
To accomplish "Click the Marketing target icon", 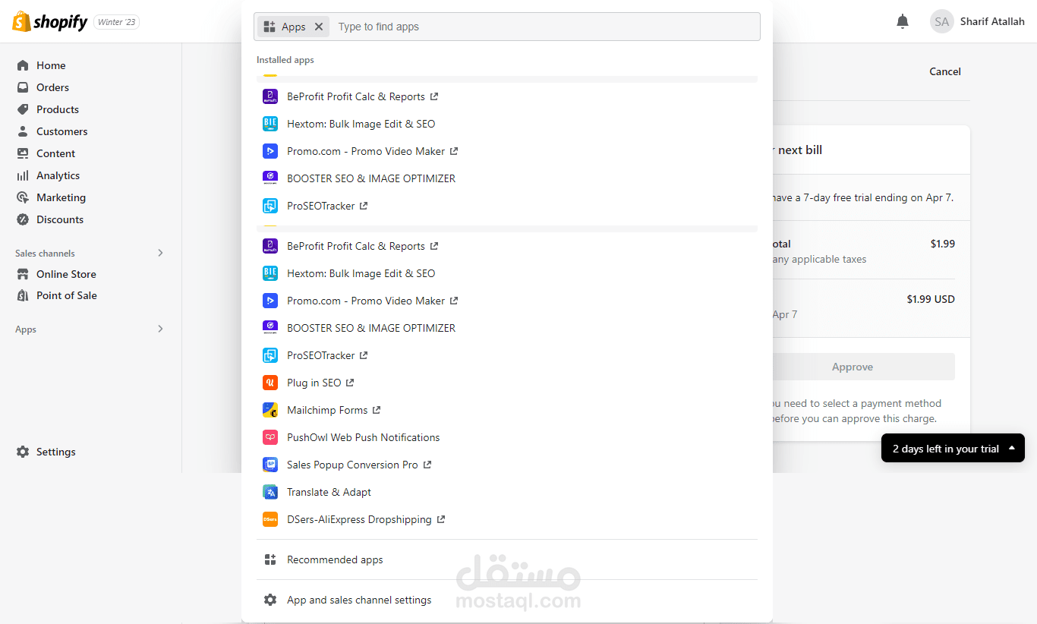I will click(23, 197).
